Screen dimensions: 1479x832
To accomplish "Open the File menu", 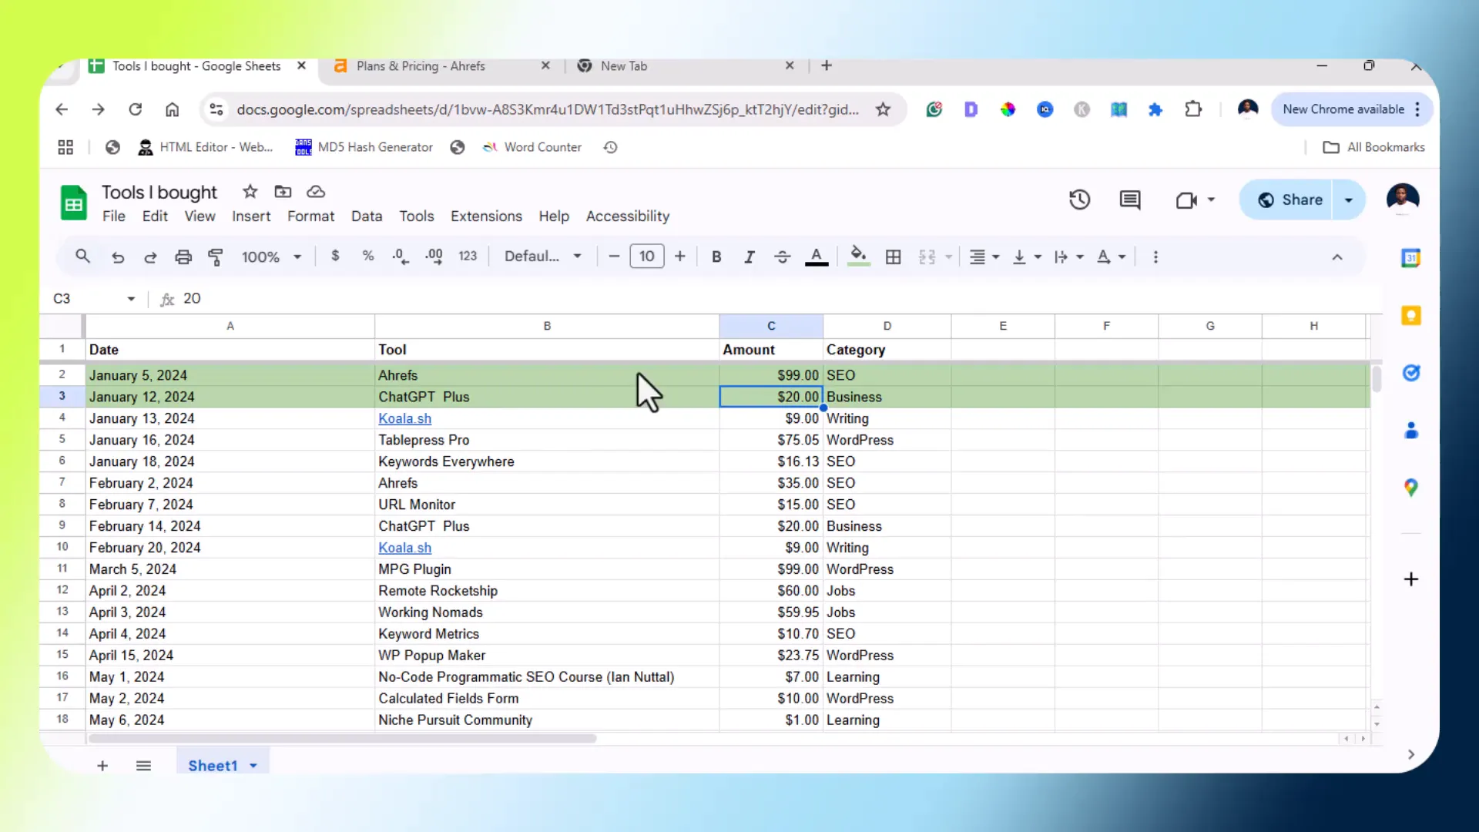I will click(114, 216).
